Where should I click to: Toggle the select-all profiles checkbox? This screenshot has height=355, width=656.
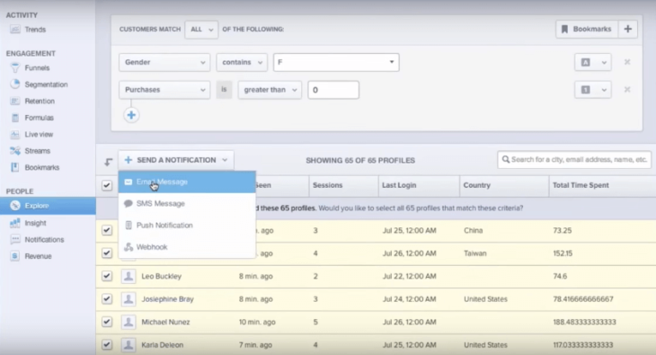(x=107, y=185)
